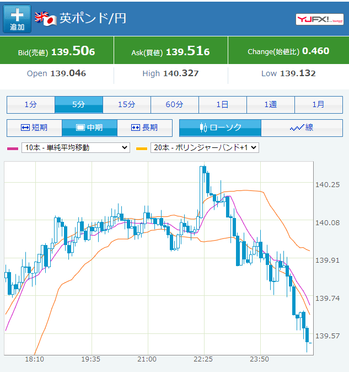This screenshot has width=349, height=372.
Task: Choose the 1週 timeframe tab
Action: pos(271,105)
